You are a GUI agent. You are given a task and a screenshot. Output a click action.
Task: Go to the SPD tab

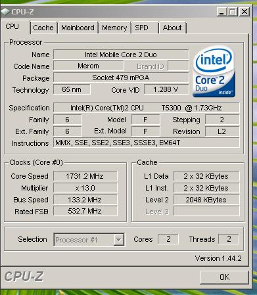click(x=145, y=28)
